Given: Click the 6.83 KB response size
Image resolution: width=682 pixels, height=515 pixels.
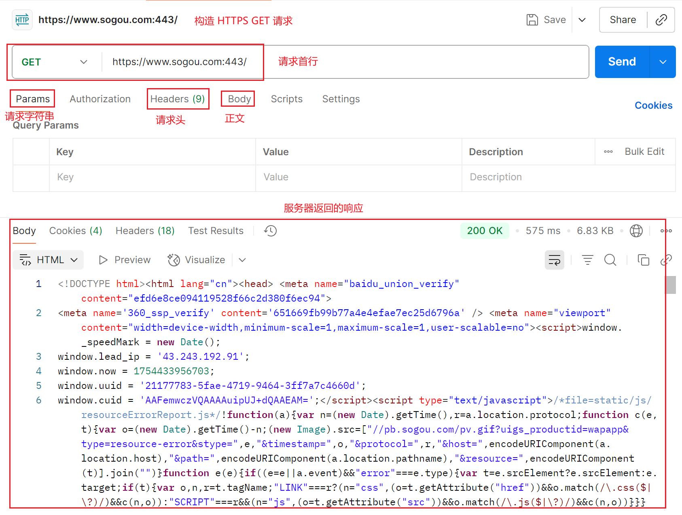Looking at the screenshot, I should (x=595, y=231).
